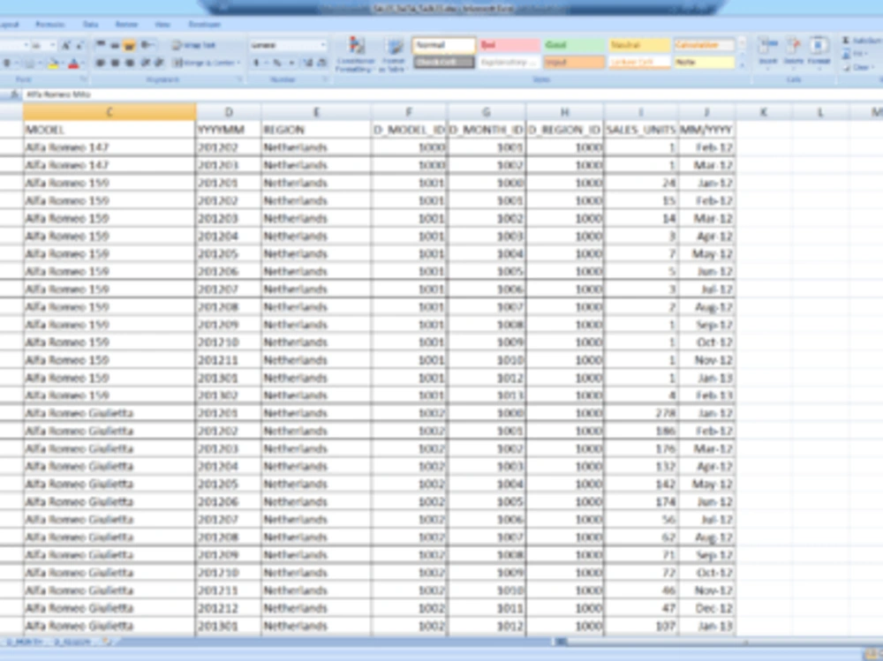The height and width of the screenshot is (661, 883).
Task: Click the fx Insert Function icon
Action: click(x=14, y=94)
